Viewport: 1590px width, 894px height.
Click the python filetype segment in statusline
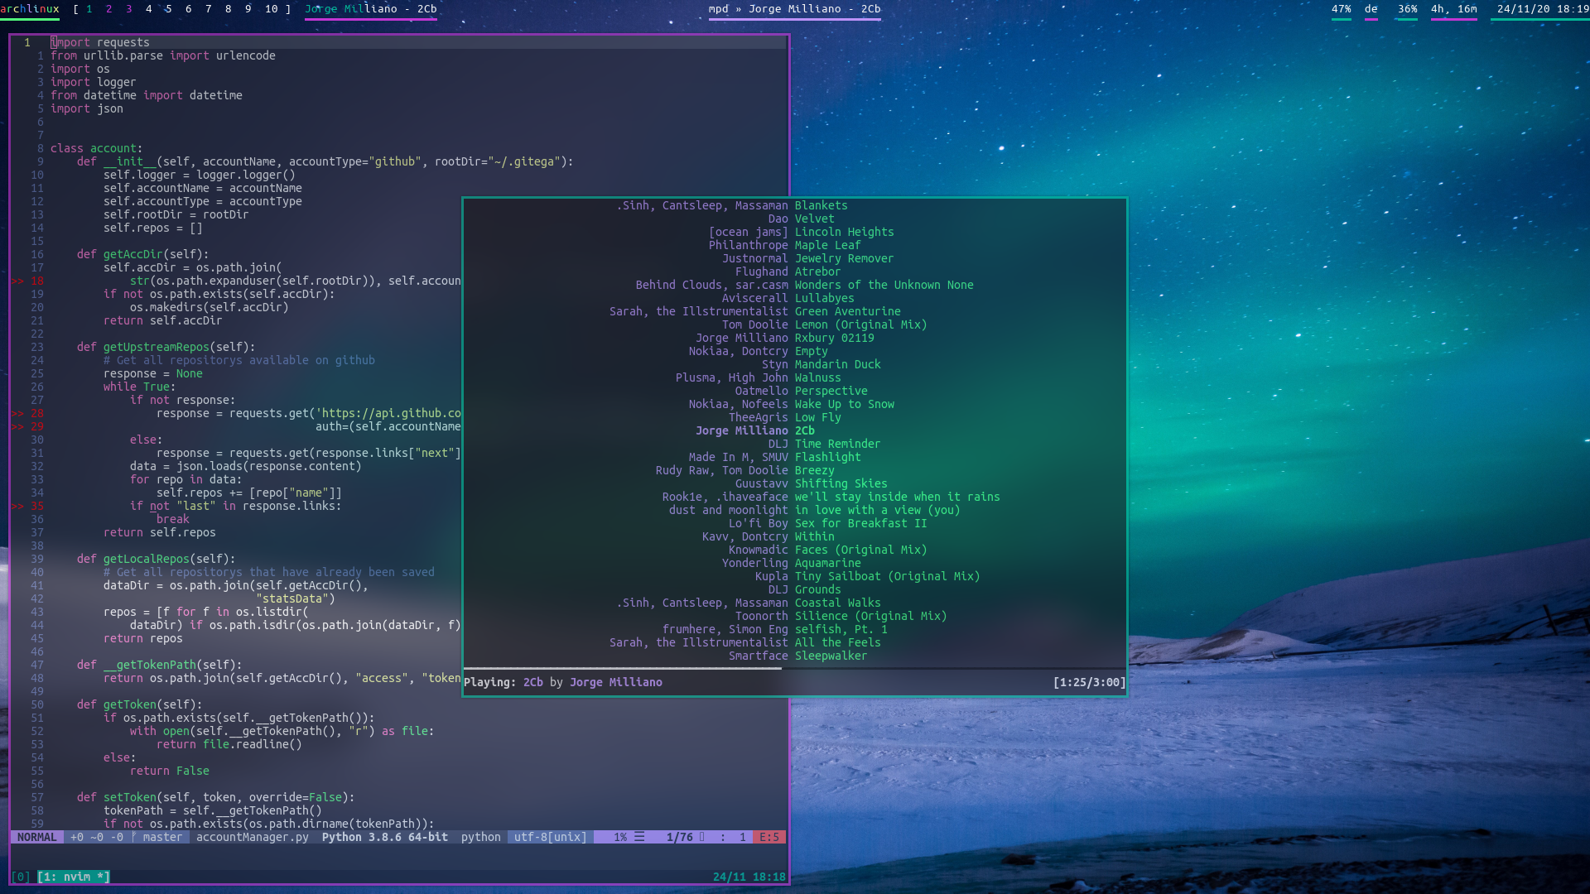(480, 837)
